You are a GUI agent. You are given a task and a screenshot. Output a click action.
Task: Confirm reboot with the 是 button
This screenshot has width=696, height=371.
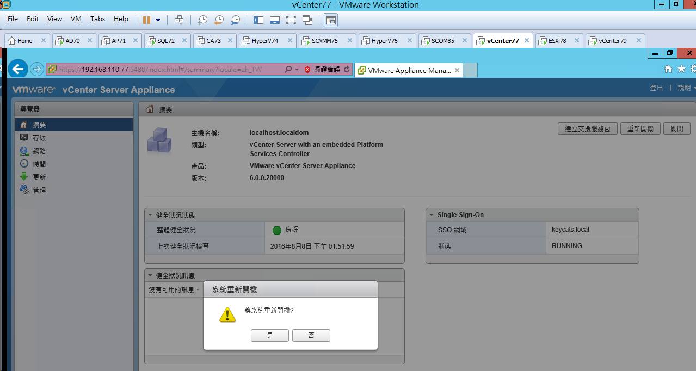click(x=270, y=336)
